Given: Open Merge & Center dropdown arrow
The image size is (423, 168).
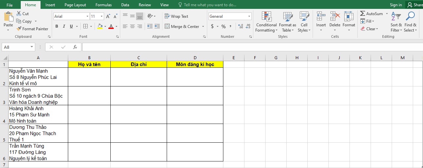Looking at the screenshot, I should tap(203, 26).
